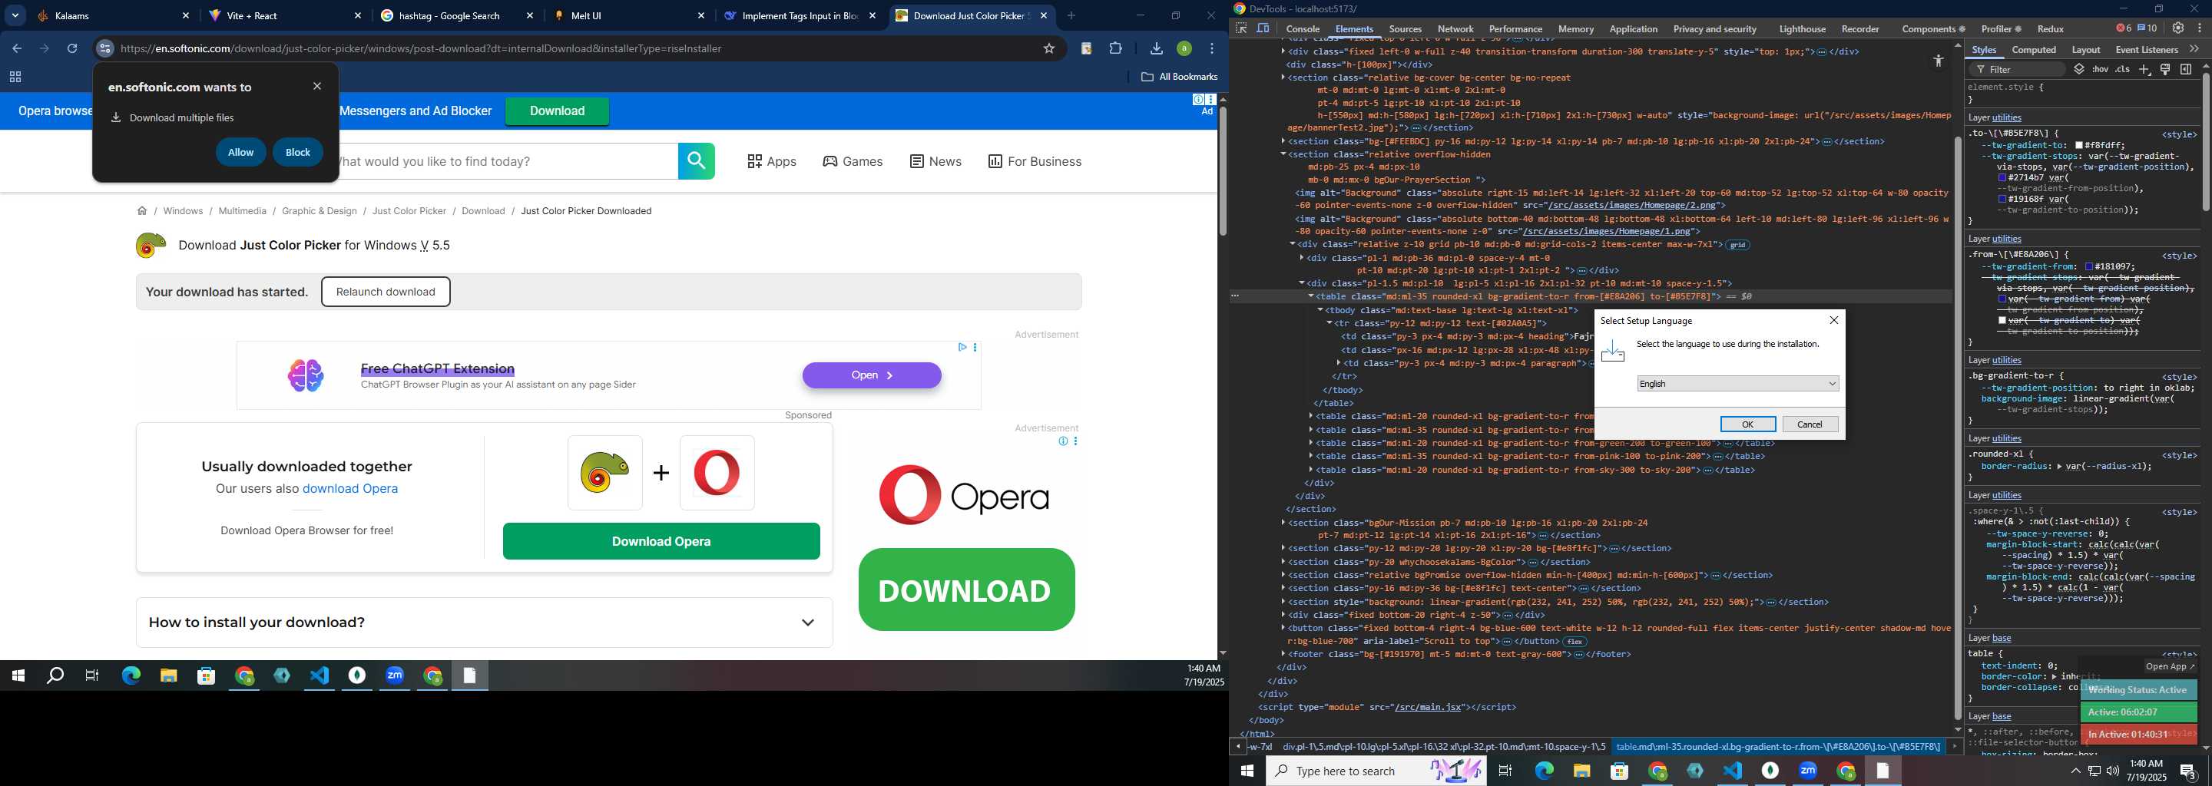Switch to the Melt UI browser tab
This screenshot has width=2212, height=786.
630,15
